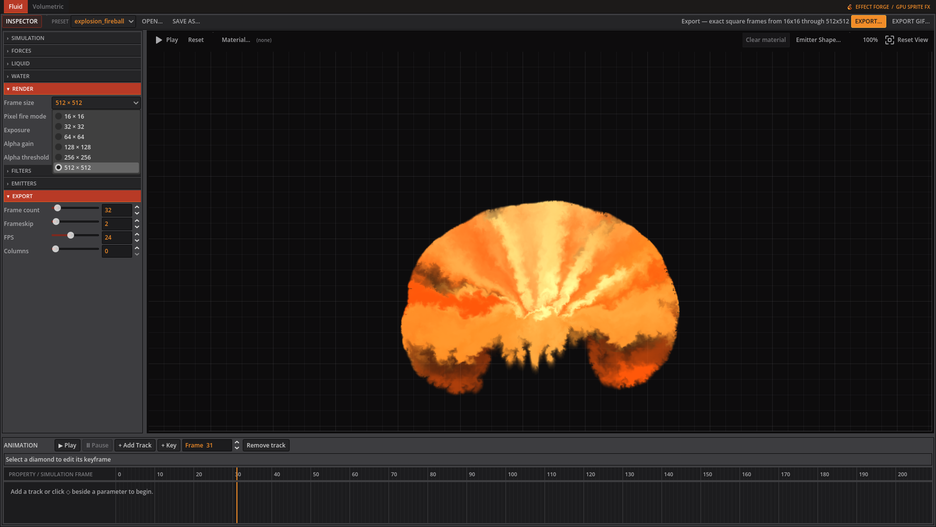Screen dimensions: 936x527
Task: Switch to the Fluid tab
Action: point(15,7)
